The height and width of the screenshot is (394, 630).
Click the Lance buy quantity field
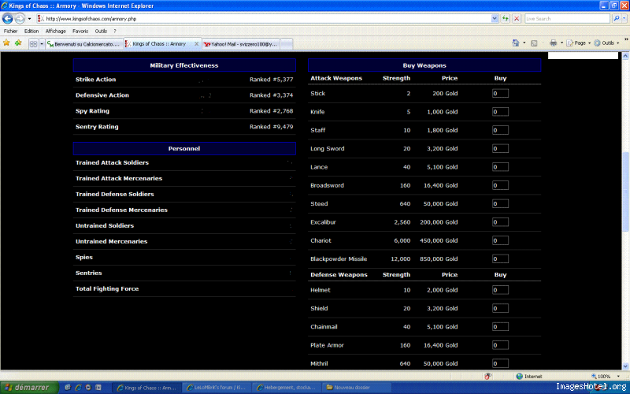point(500,167)
